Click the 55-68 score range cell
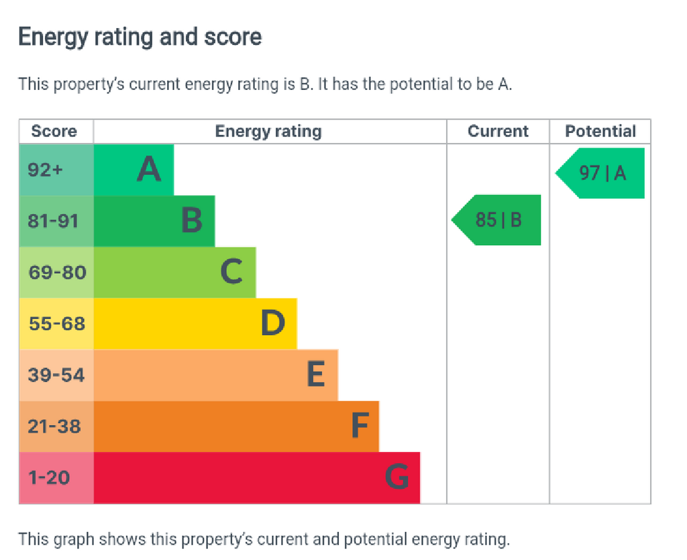This screenshot has height=560, width=687. coord(56,324)
